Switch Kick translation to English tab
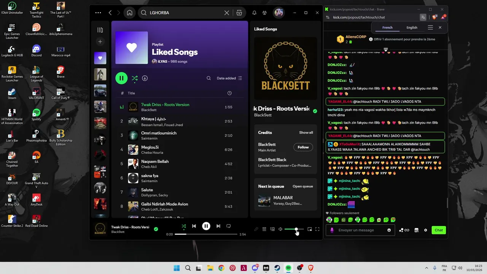Screen dimensions: 487x274 point(412,27)
